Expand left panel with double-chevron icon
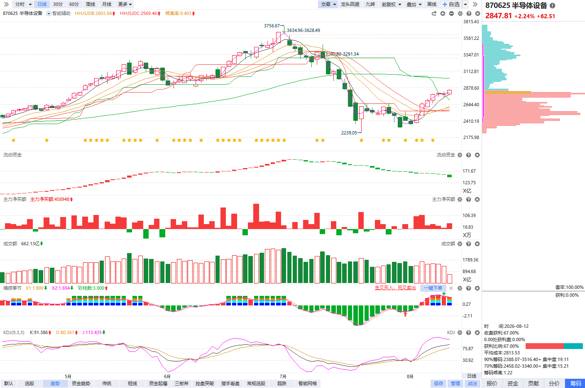Image resolution: width=585 pixels, height=388 pixels. [x=6, y=4]
